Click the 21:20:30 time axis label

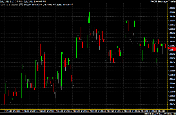tap(42, 111)
